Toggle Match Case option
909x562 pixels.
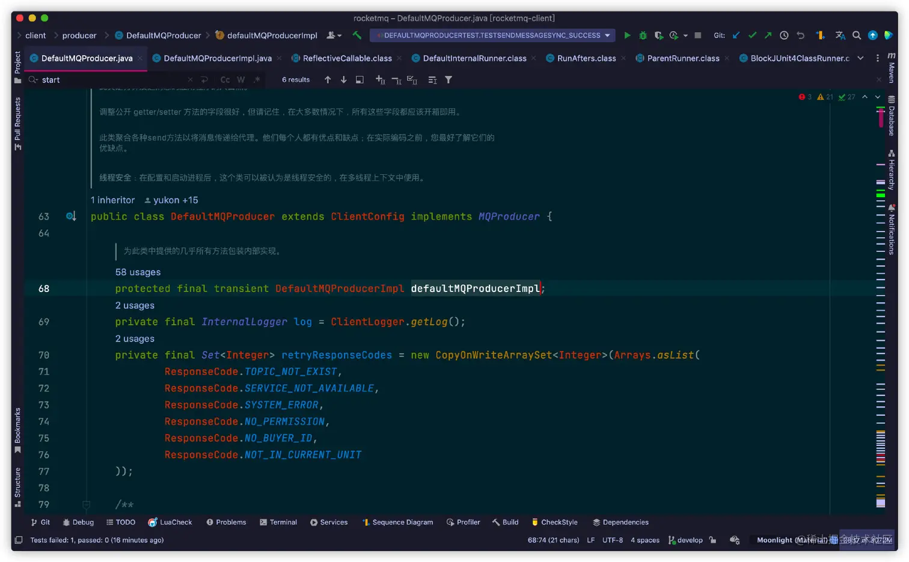tap(225, 79)
